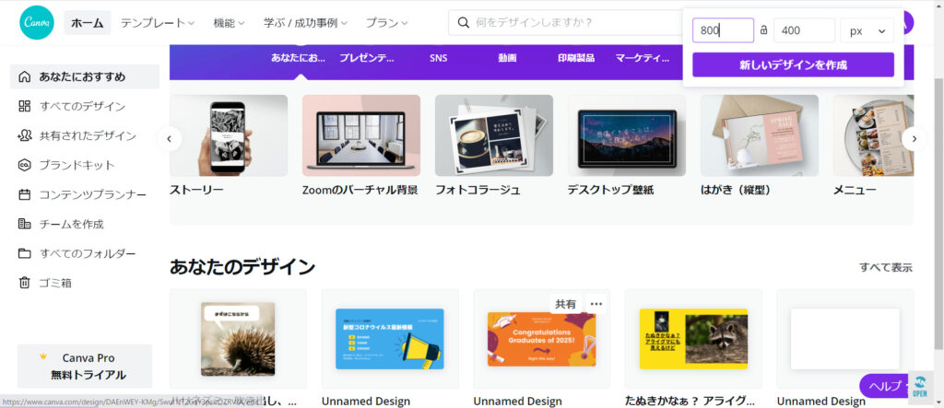This screenshot has height=408, width=944.
Task: Click the width field showing 800
Action: [723, 30]
